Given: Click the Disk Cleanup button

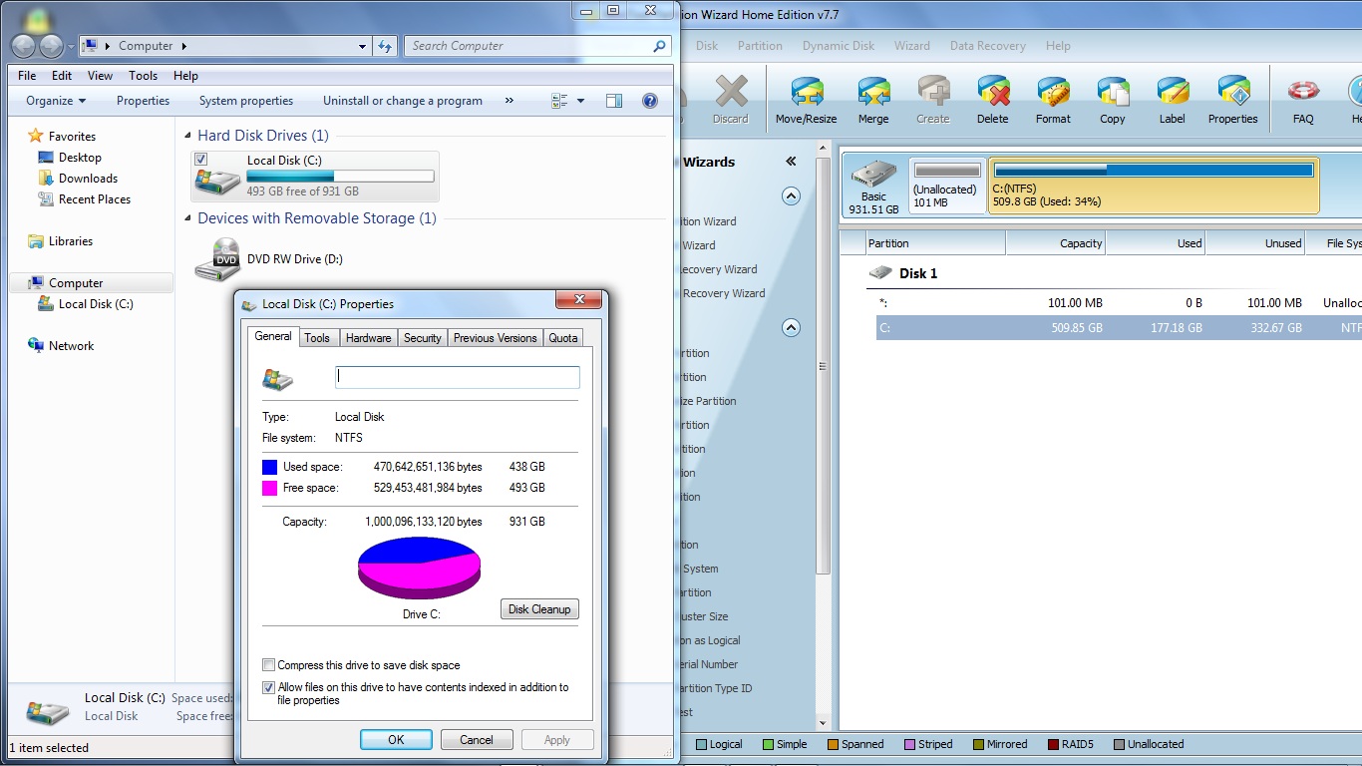Looking at the screenshot, I should [539, 609].
